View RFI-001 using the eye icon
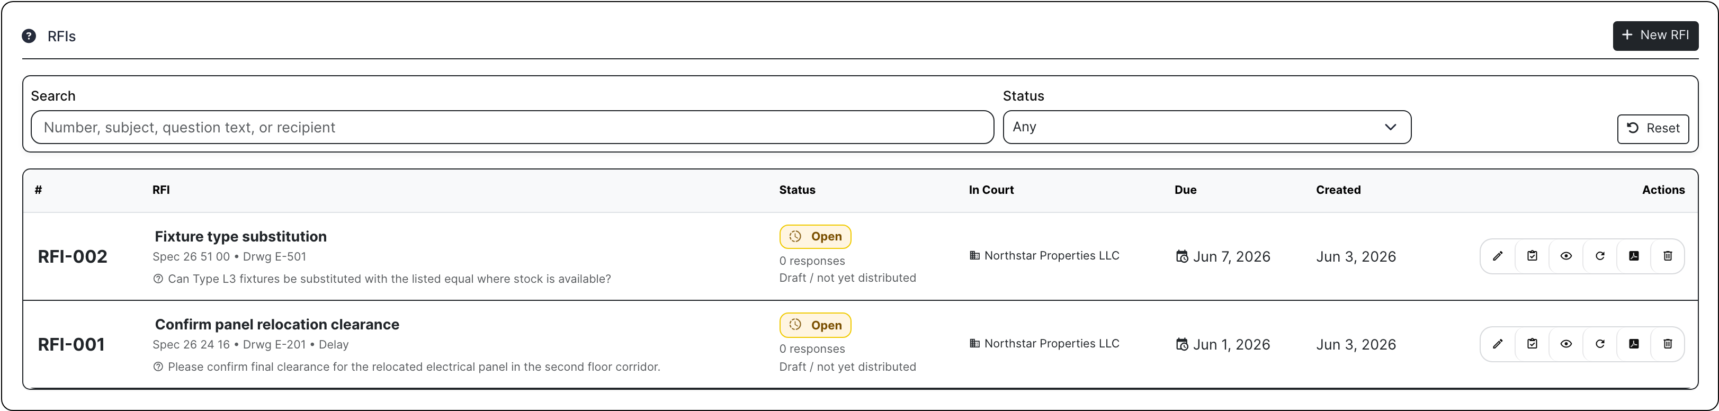The width and height of the screenshot is (1719, 411). (1566, 344)
